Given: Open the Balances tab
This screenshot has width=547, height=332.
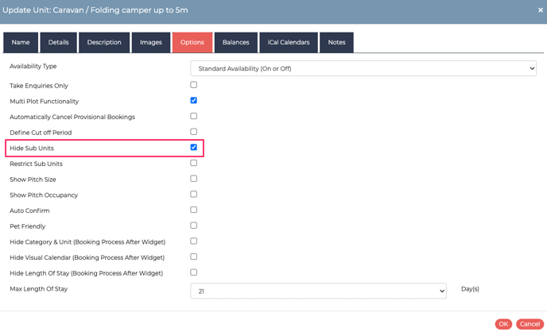Looking at the screenshot, I should 236,42.
